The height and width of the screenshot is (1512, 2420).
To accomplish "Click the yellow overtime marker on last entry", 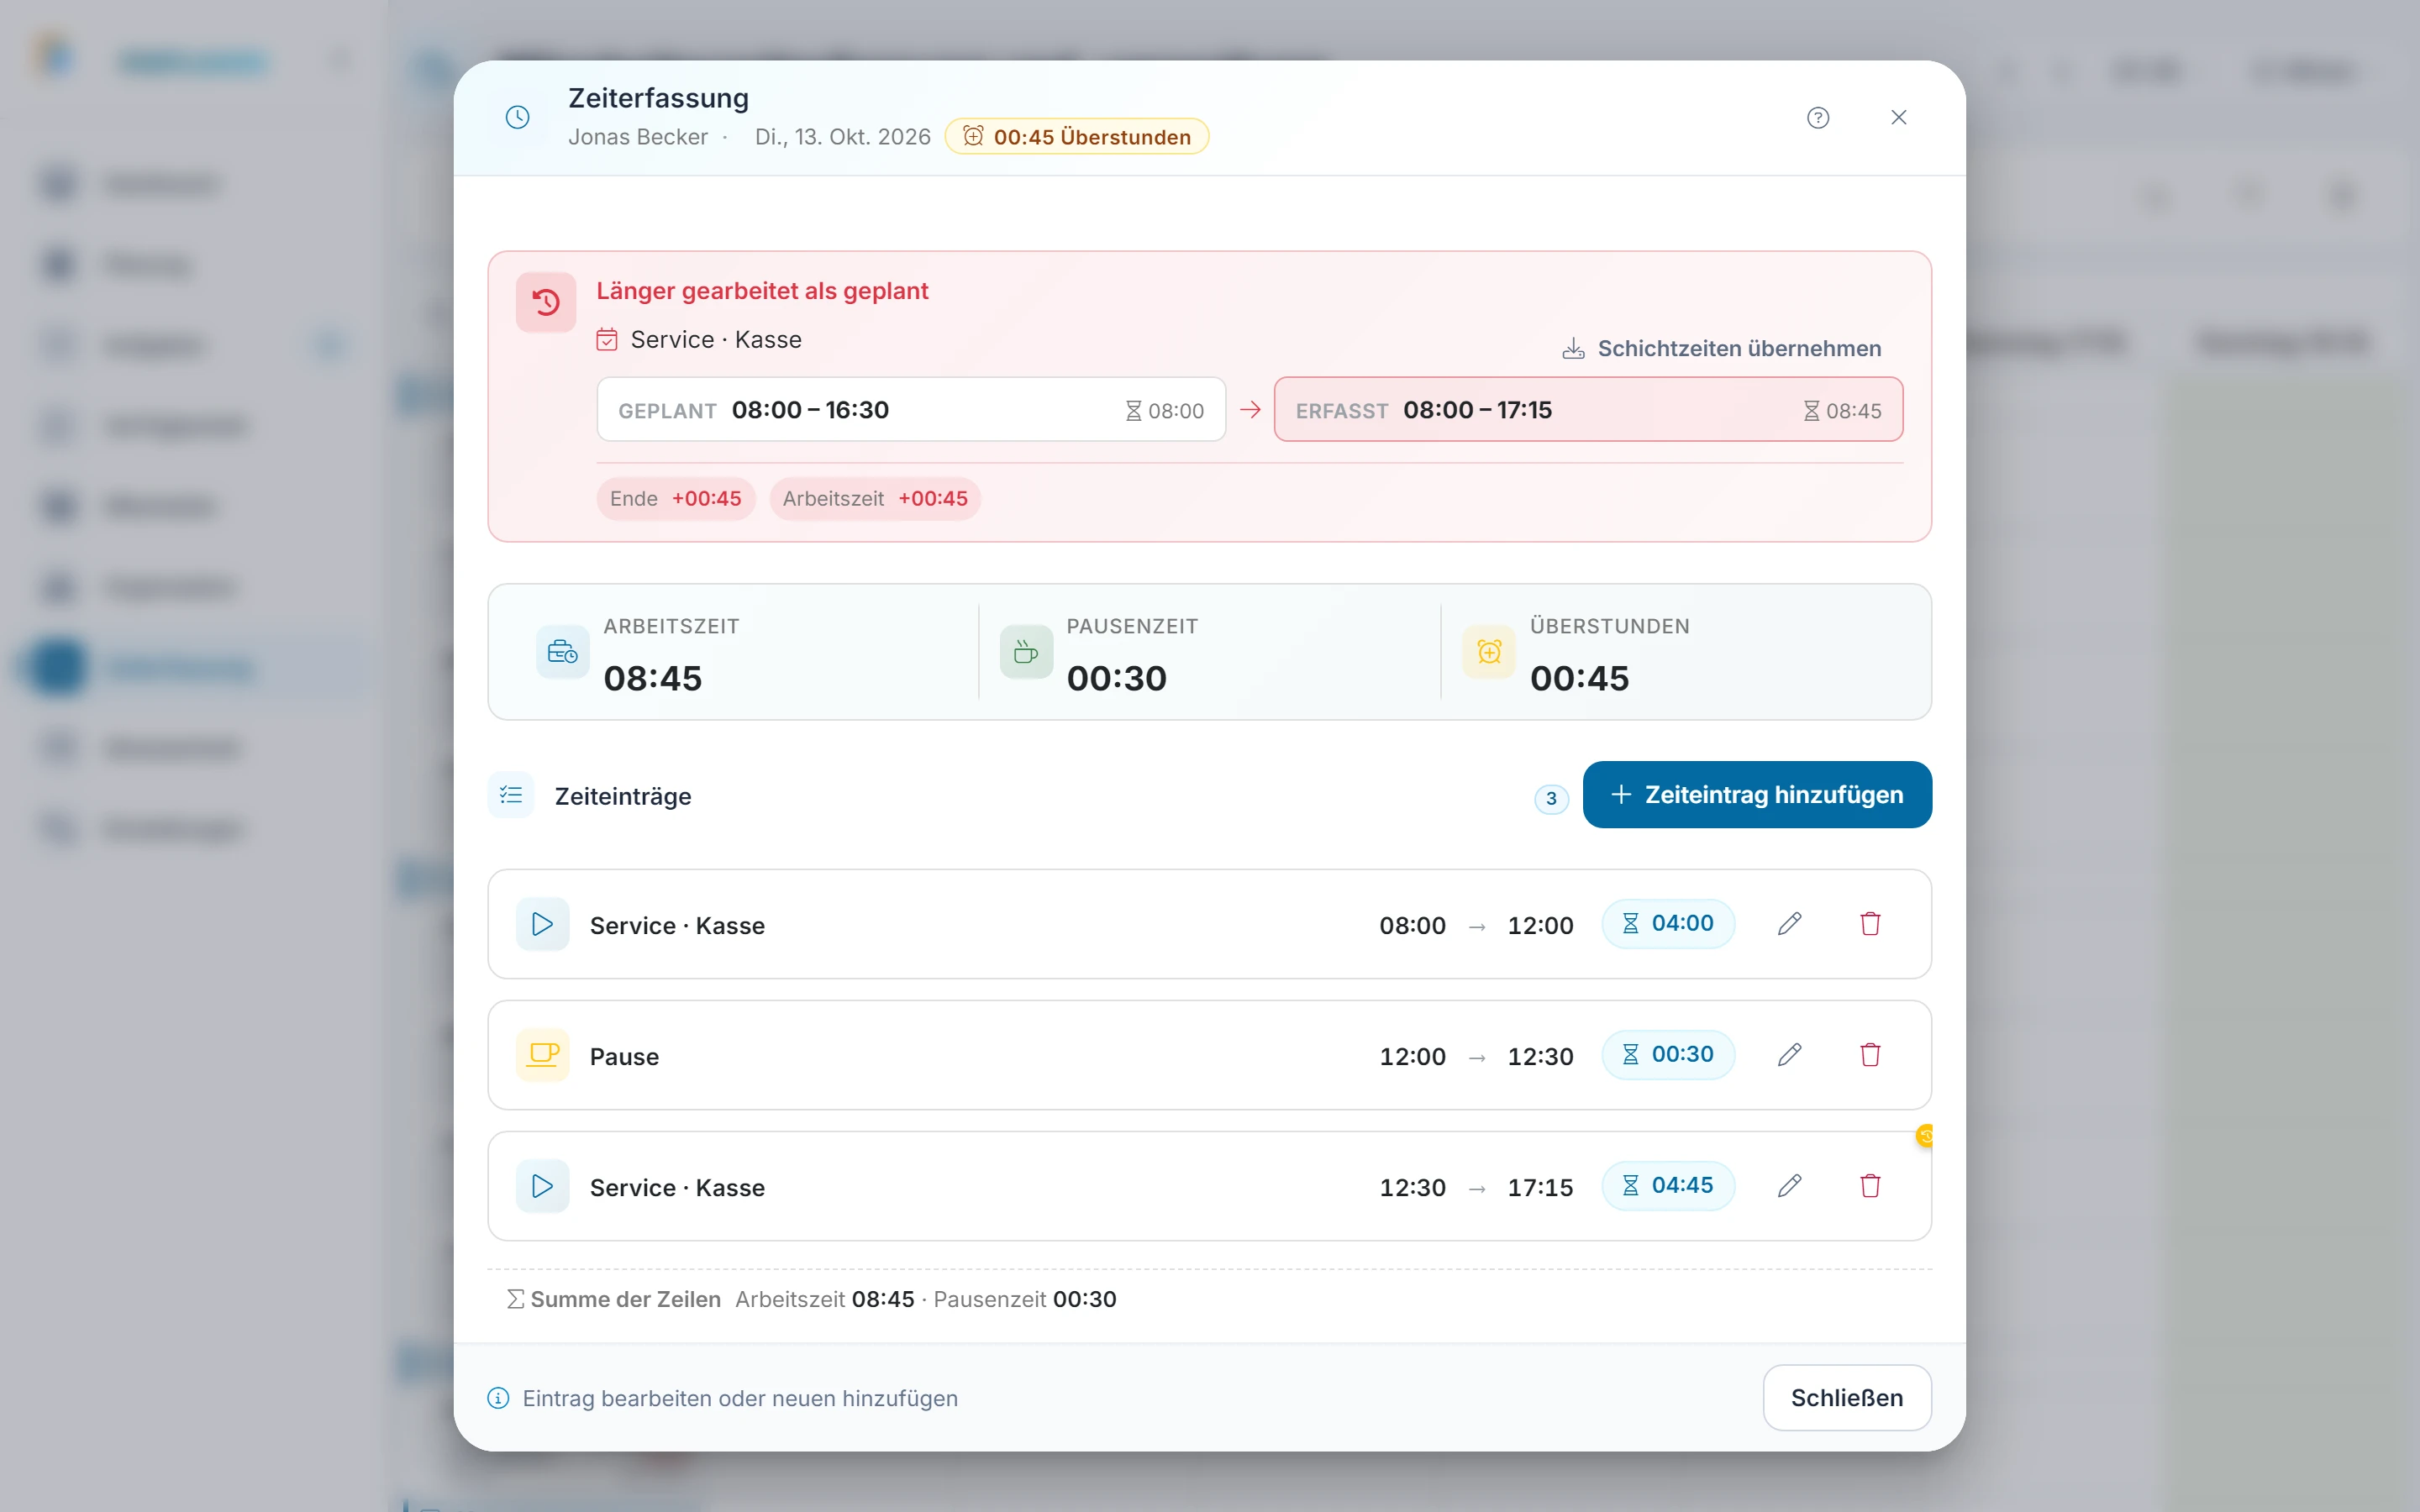I will [1925, 1136].
